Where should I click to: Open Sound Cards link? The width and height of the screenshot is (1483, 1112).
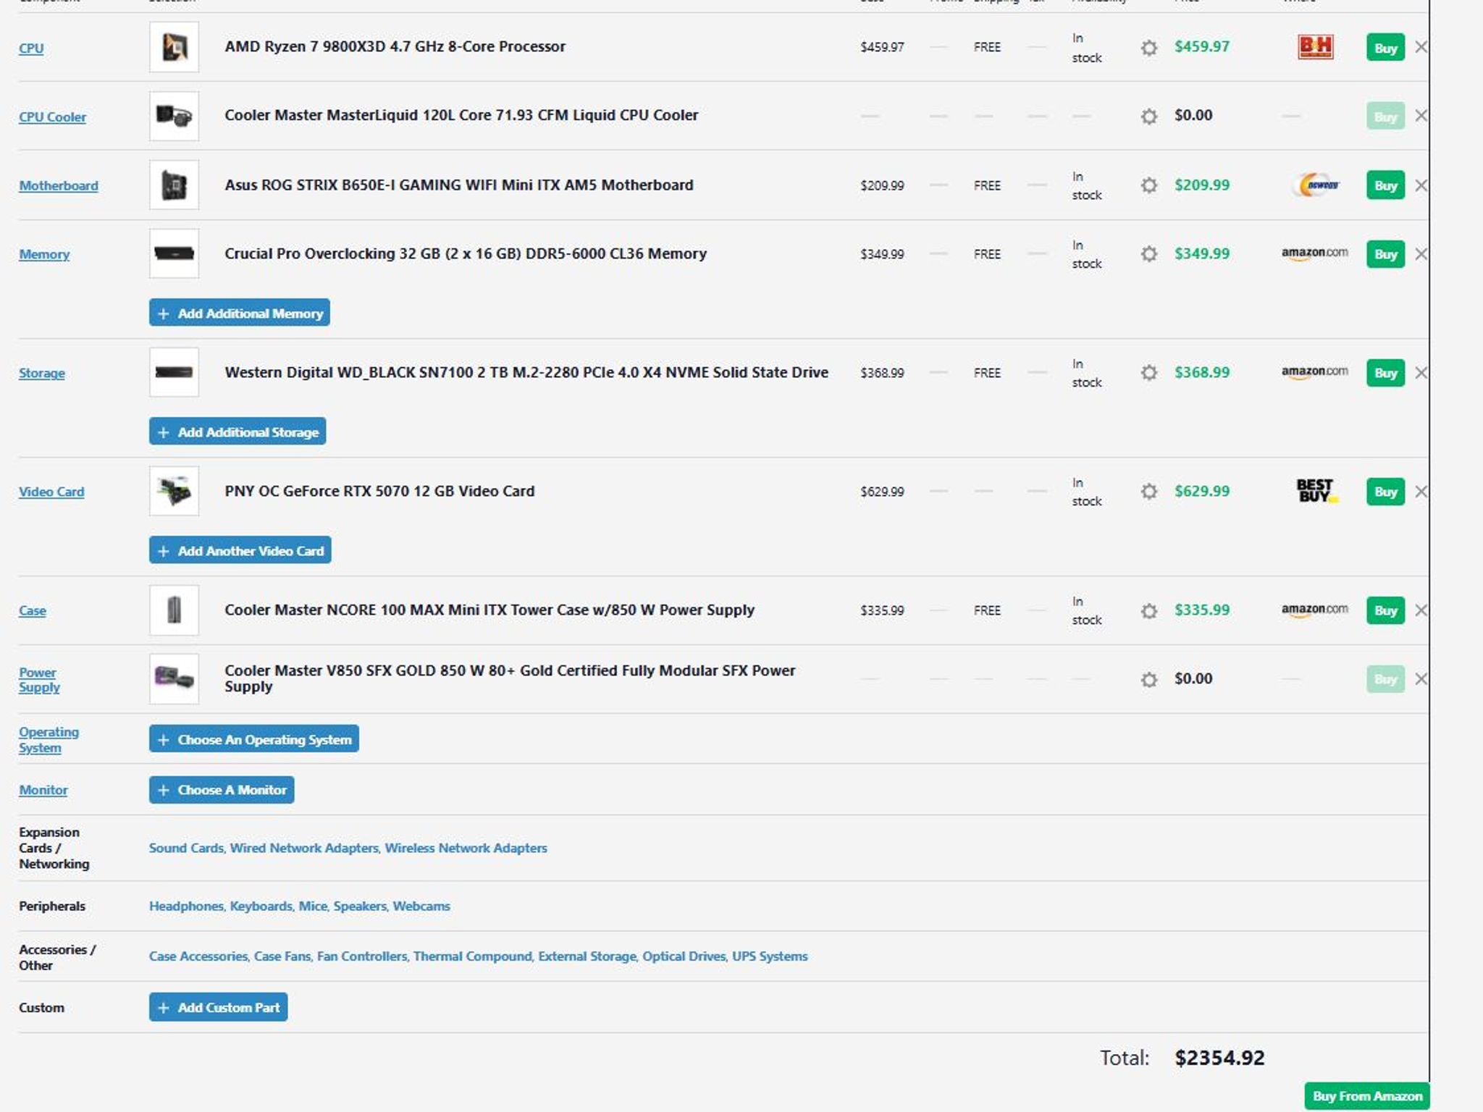[186, 848]
